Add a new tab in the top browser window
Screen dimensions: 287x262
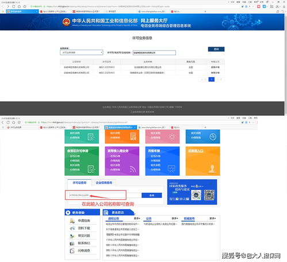pos(205,12)
